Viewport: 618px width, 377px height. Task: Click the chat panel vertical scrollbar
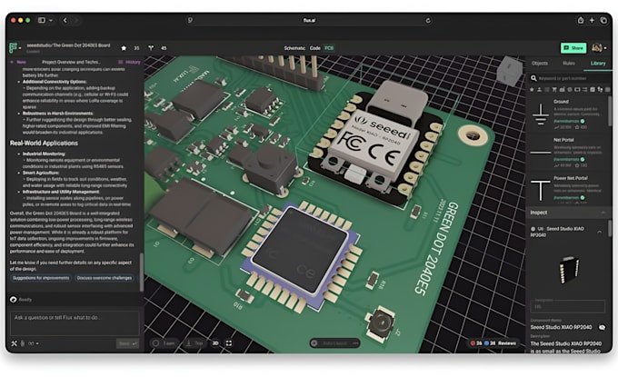coord(142,272)
